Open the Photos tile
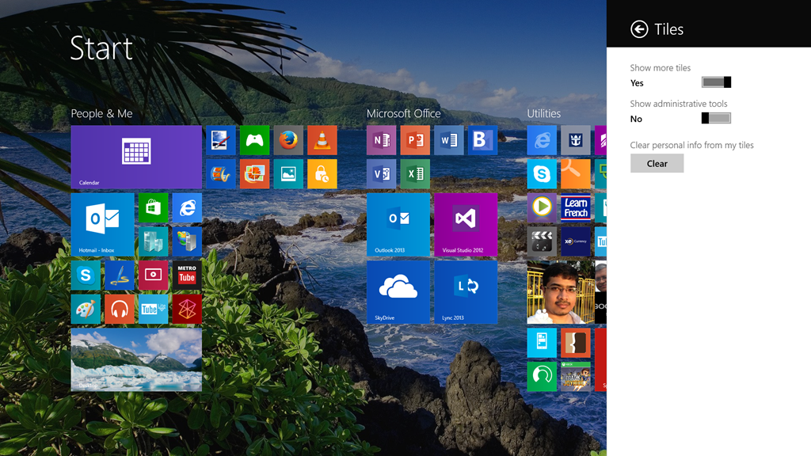The image size is (811, 456). 288,173
